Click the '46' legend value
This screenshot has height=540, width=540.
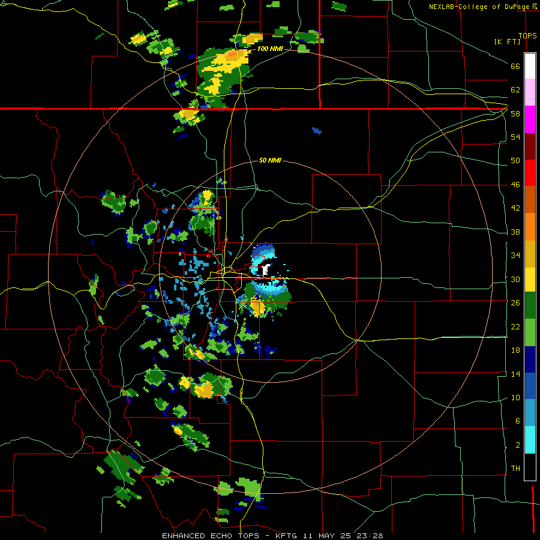pos(515,185)
